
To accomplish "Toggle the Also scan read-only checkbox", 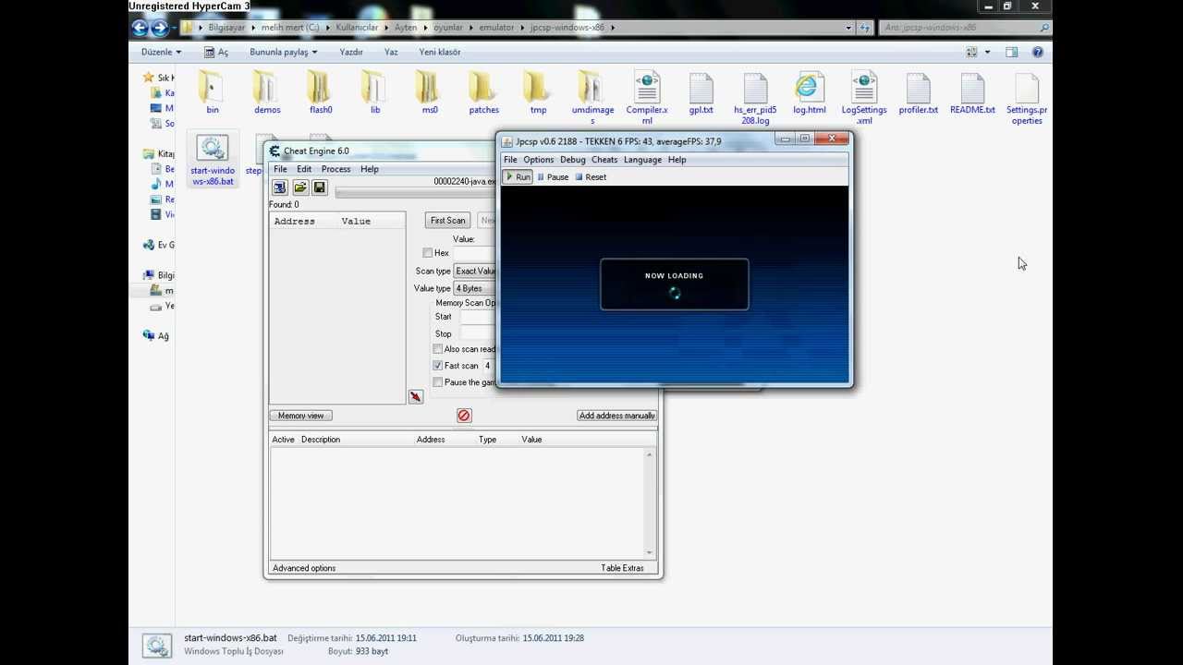I will pyautogui.click(x=438, y=349).
